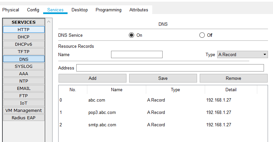Switch to the Config tab
Image resolution: width=273 pixels, height=142 pixels.
(x=33, y=10)
